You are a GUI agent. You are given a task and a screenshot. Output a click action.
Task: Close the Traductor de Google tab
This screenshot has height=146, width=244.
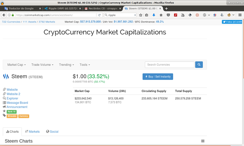(40, 8)
